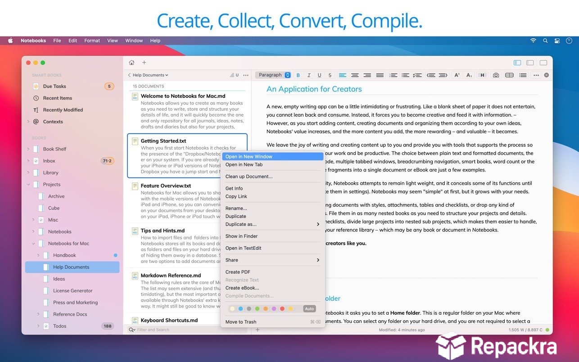Open the document list three-dots menu
This screenshot has width=579, height=362.
click(246, 75)
